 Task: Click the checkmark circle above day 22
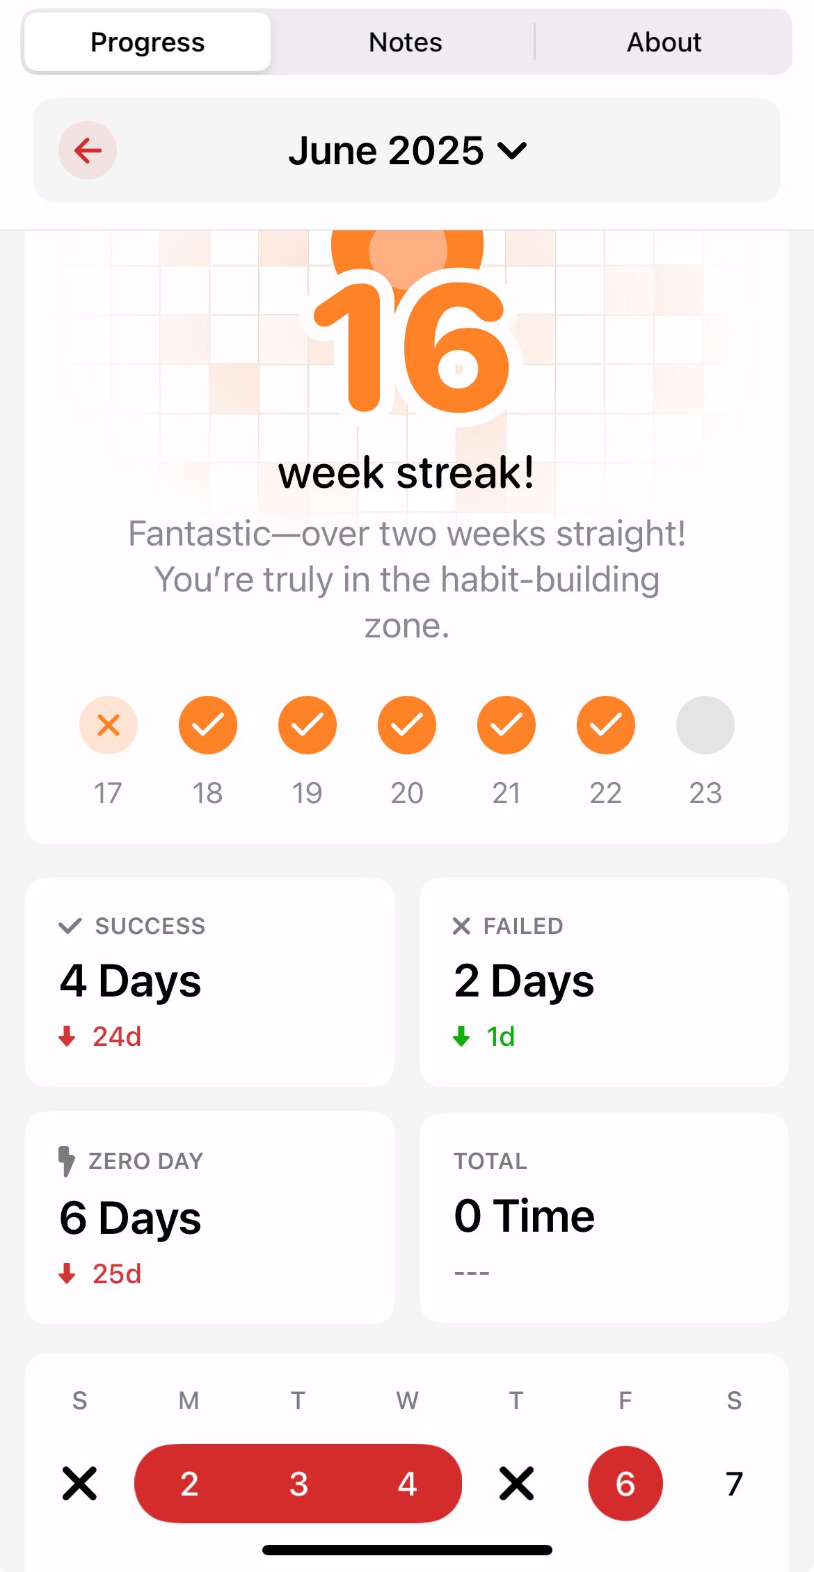pyautogui.click(x=606, y=725)
